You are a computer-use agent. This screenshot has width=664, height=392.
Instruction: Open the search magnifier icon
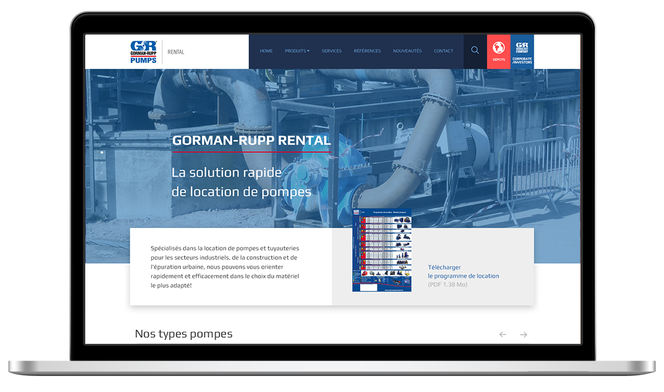point(475,51)
